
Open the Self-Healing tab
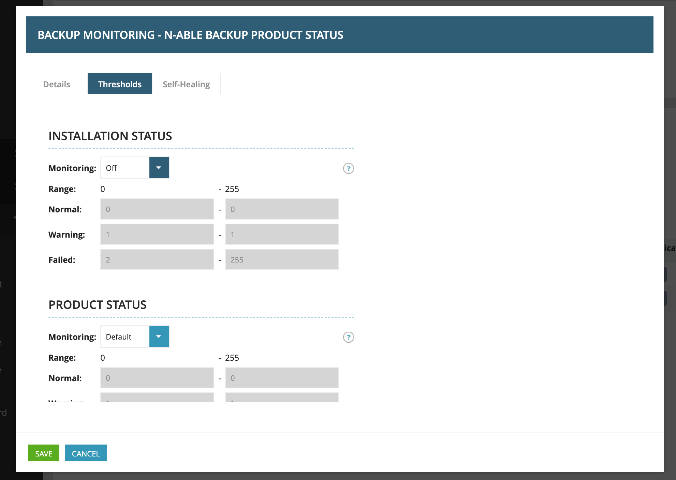[186, 84]
